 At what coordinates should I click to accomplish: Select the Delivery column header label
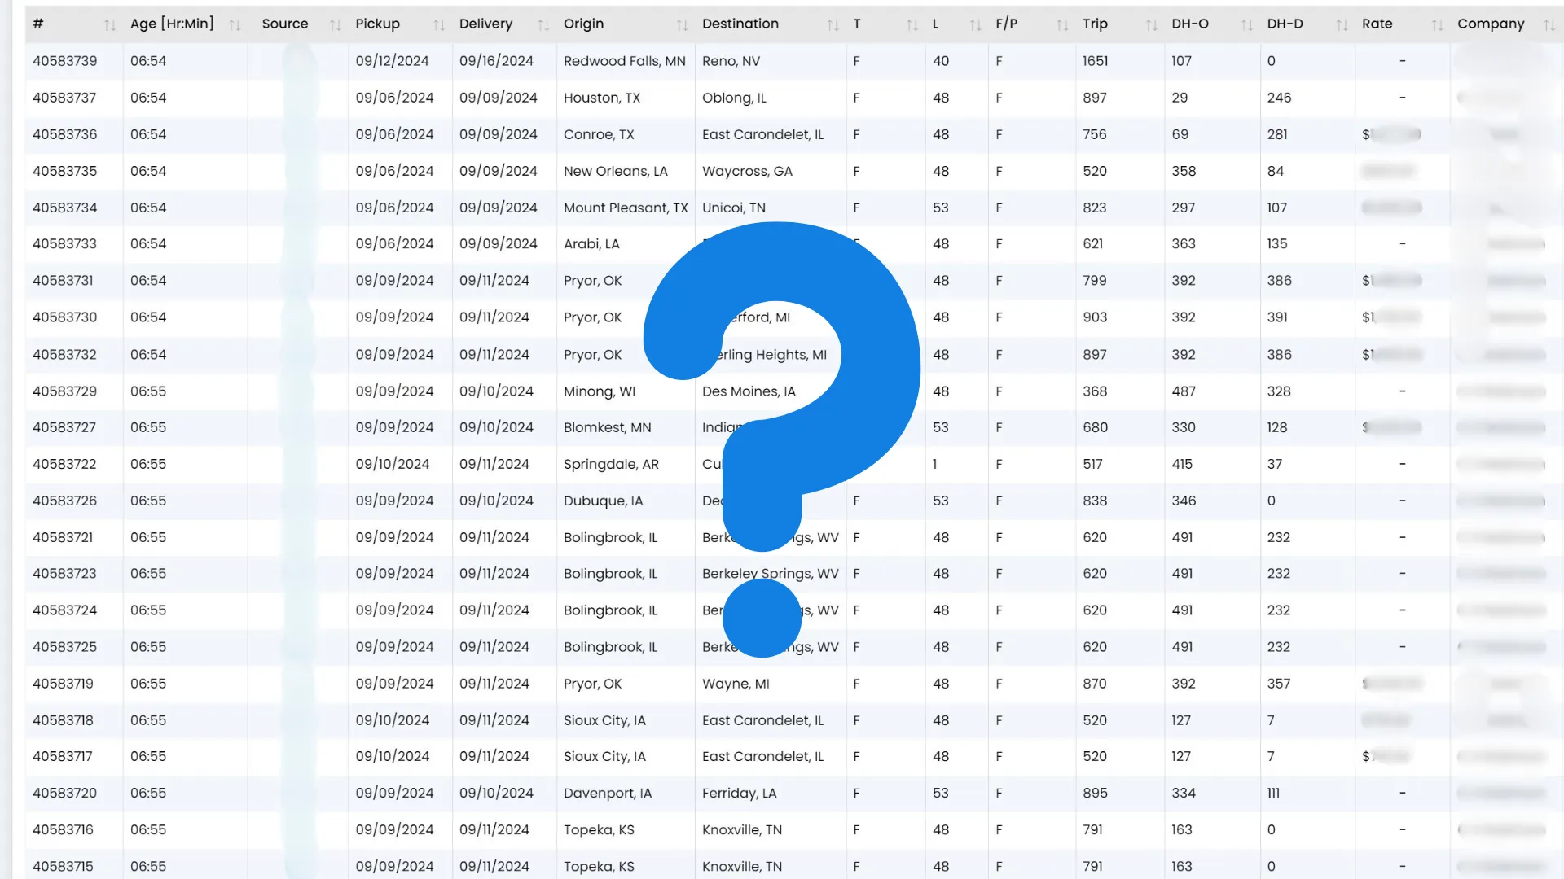point(485,24)
